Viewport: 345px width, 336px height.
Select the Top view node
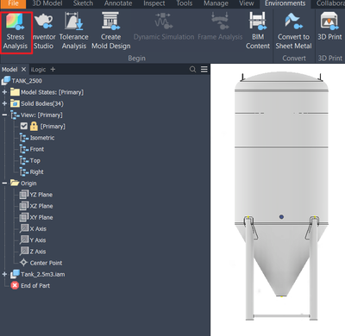click(30, 160)
